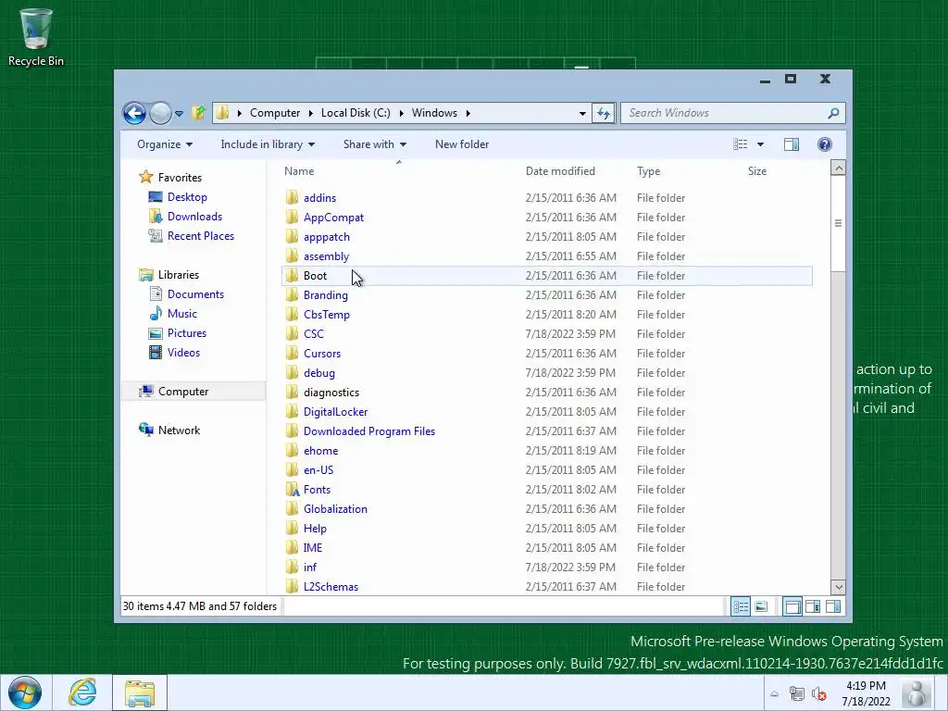Viewport: 948px width, 711px height.
Task: Open the Share with menu
Action: click(375, 144)
